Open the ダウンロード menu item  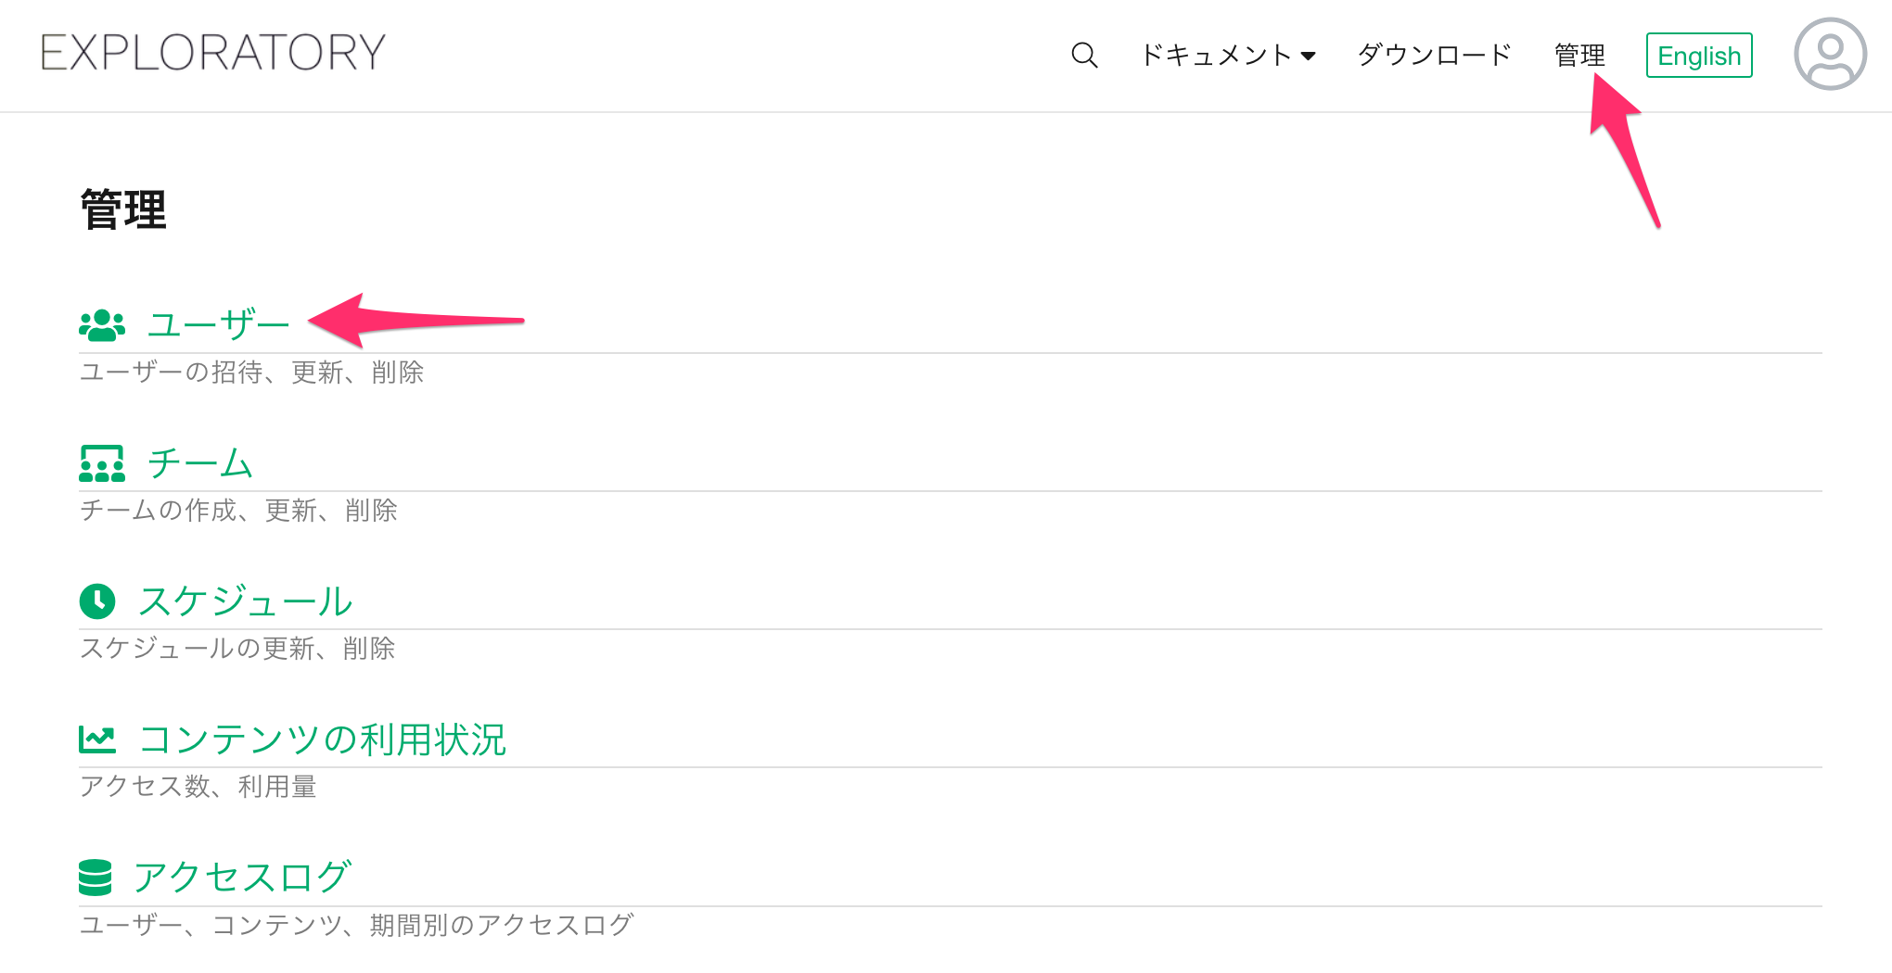tap(1435, 55)
